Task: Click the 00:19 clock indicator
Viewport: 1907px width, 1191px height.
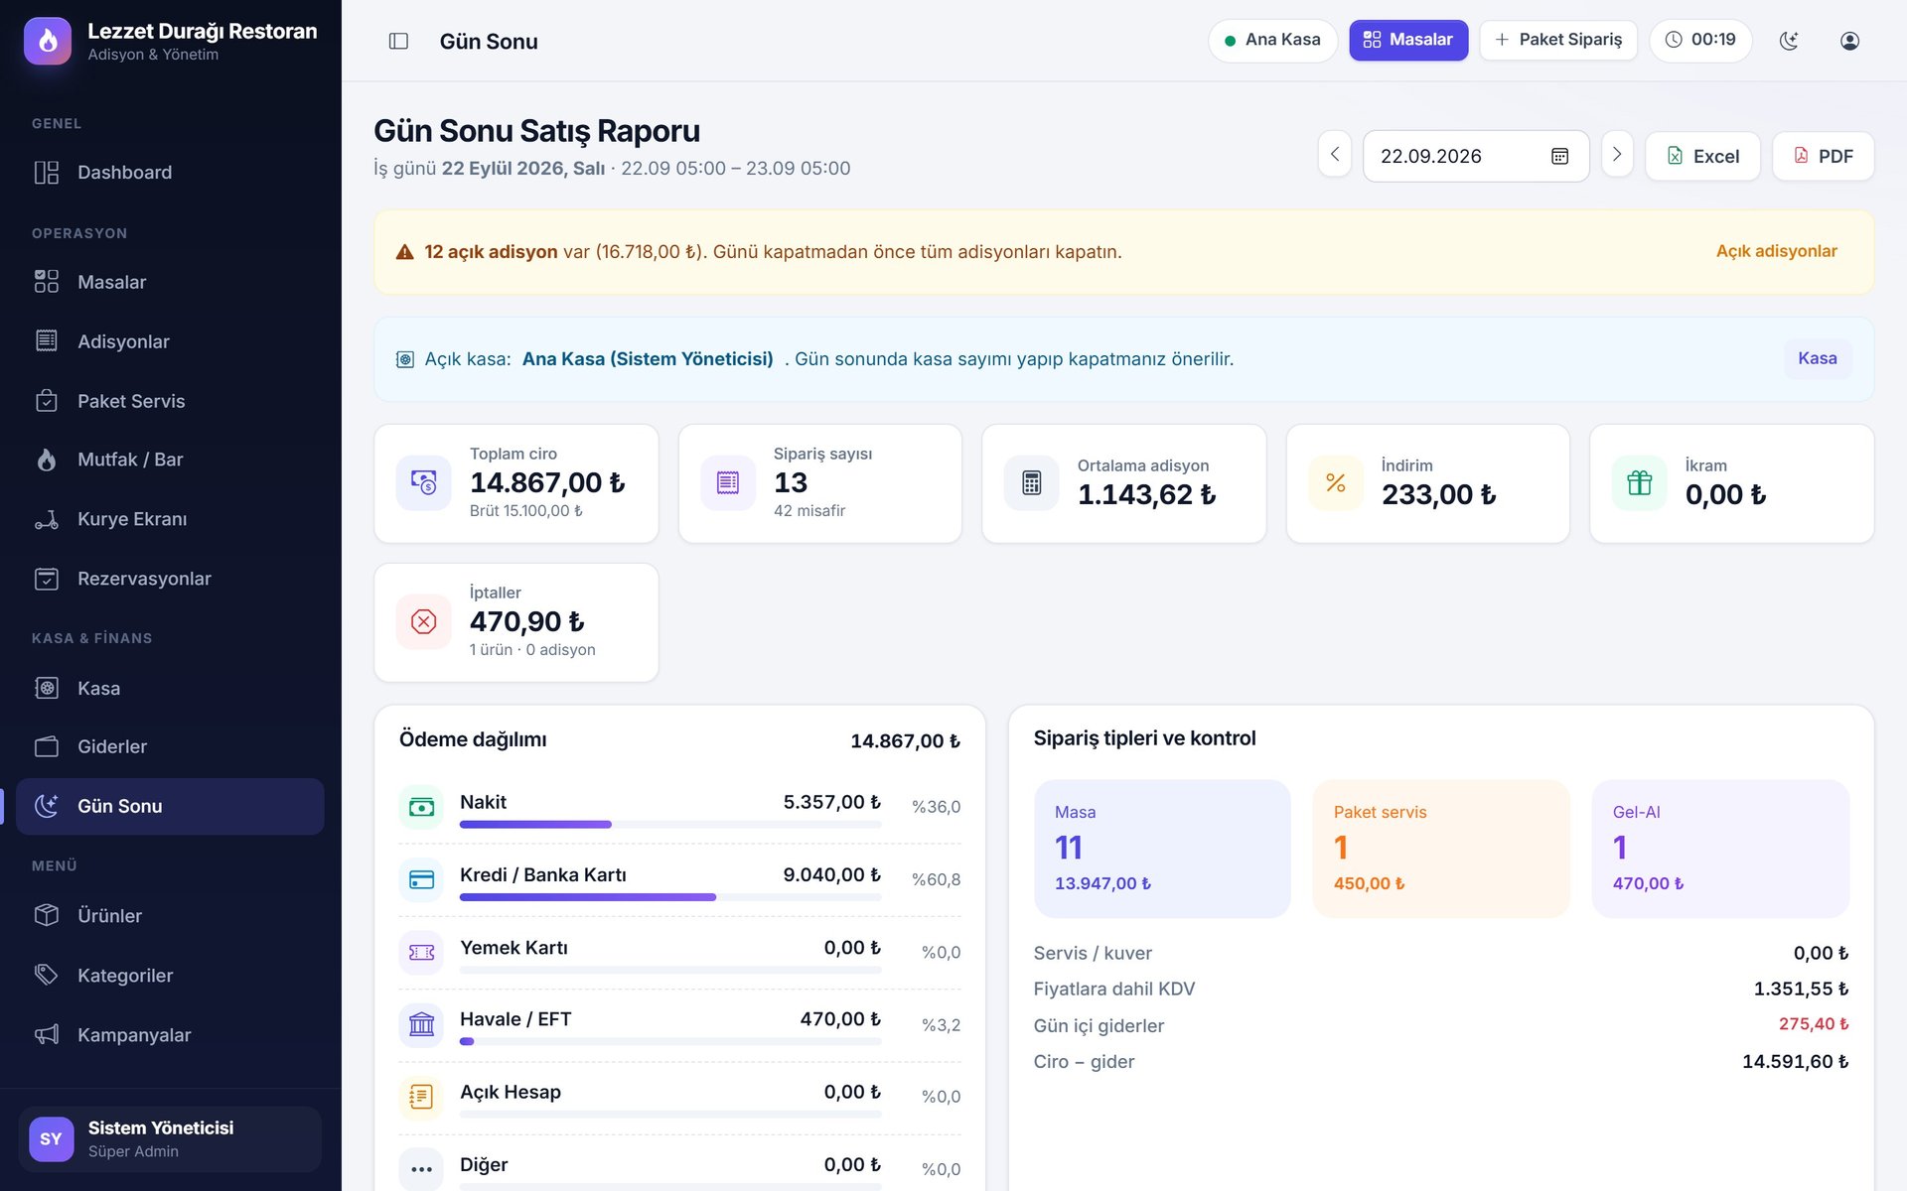Action: coord(1700,41)
